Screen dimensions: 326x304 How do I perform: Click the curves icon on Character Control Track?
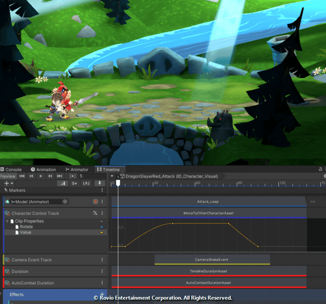(95, 213)
